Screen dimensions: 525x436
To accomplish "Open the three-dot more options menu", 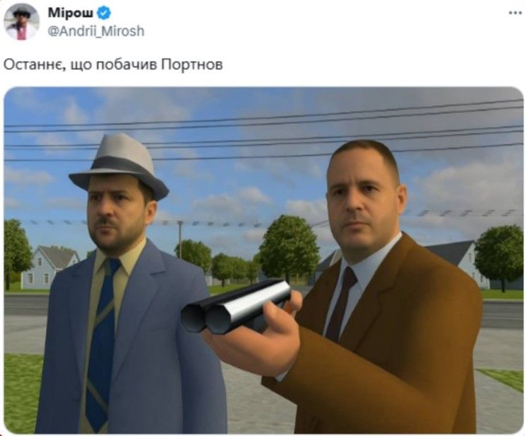I will [515, 13].
